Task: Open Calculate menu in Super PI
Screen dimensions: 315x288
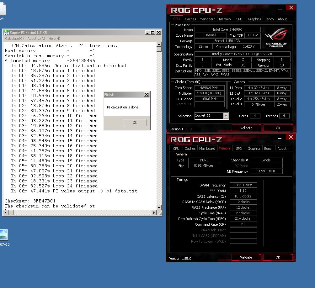Action: click(x=14, y=39)
